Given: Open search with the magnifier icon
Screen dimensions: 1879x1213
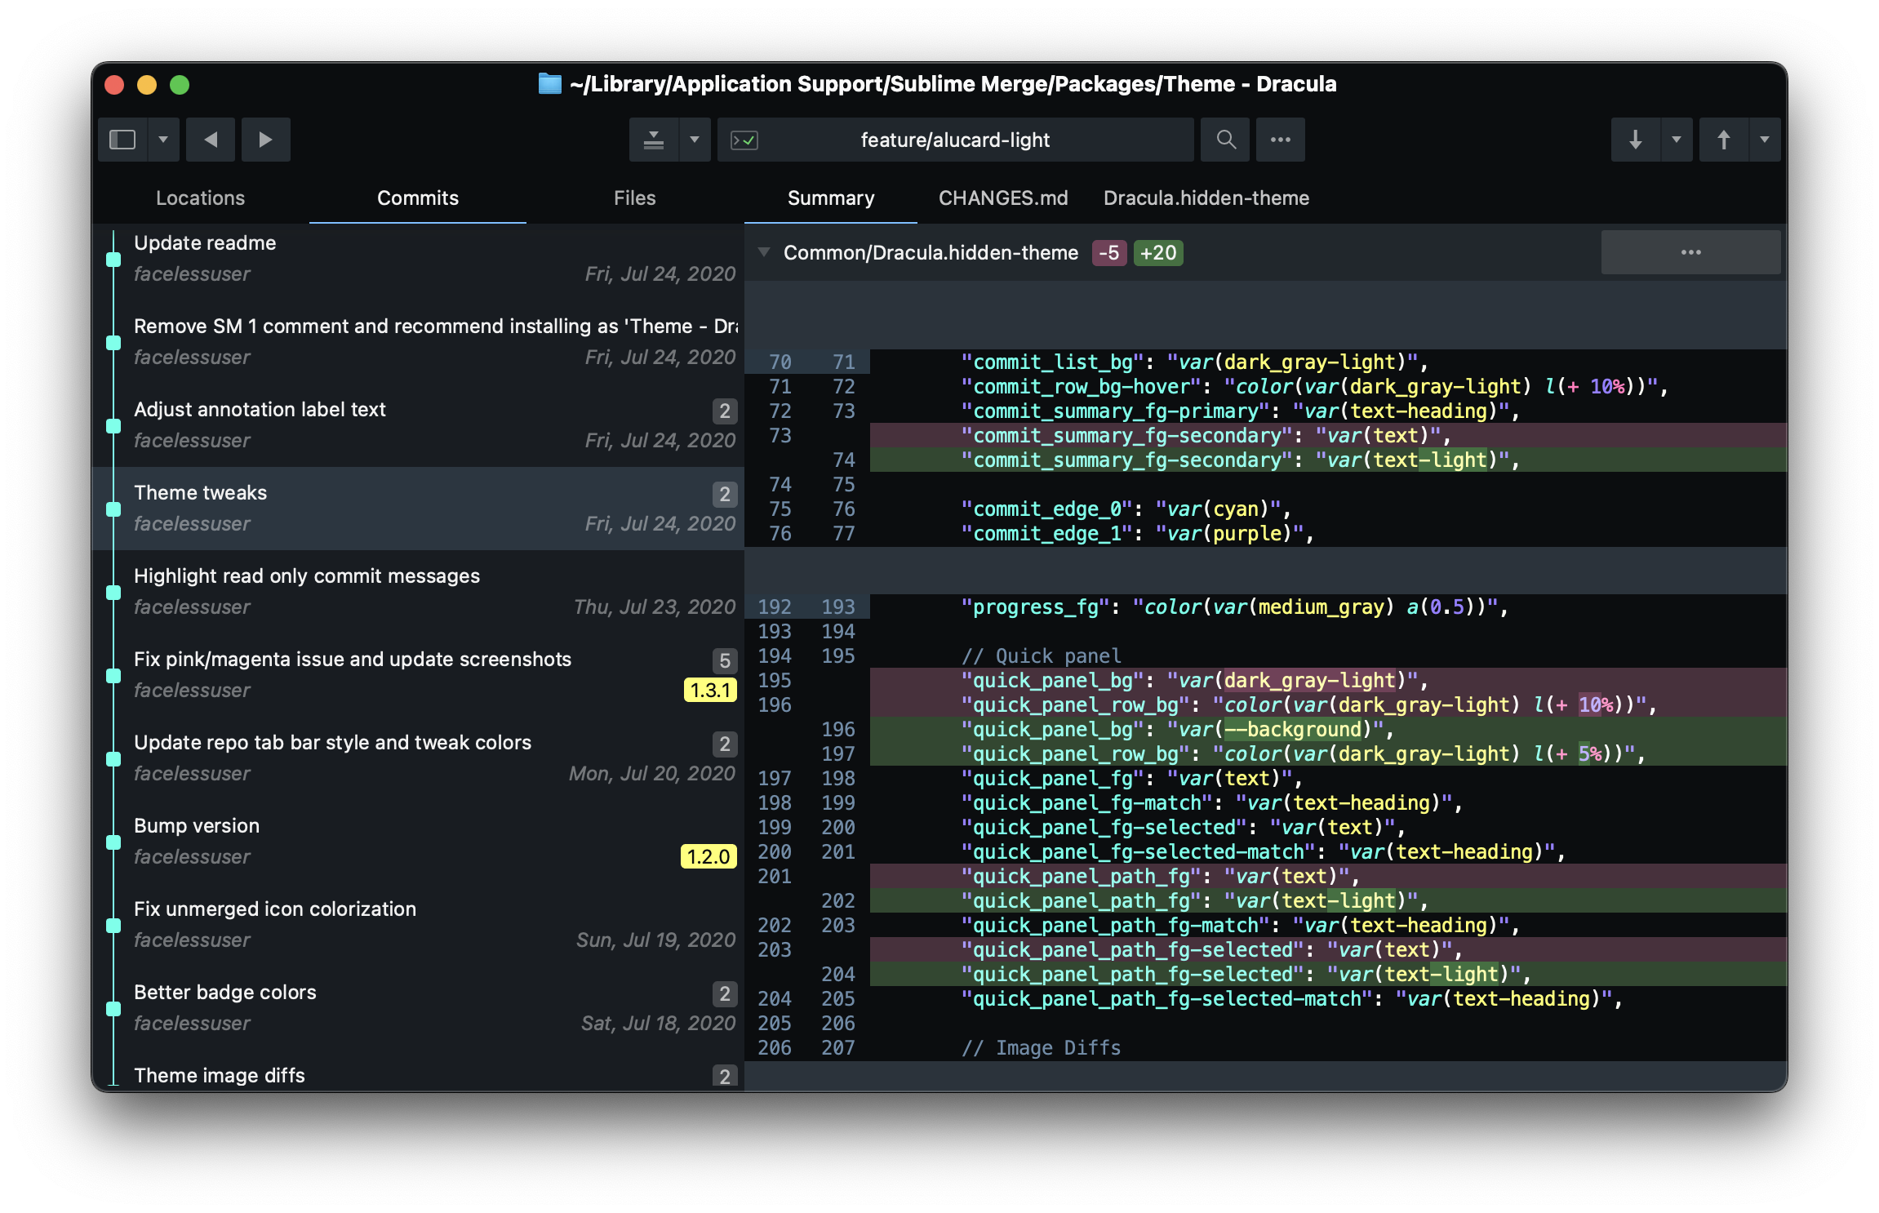Looking at the screenshot, I should click(1226, 140).
